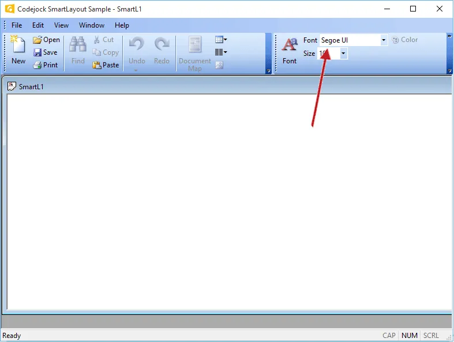
Task: Click the Paste clipboard button
Action: [x=106, y=65]
